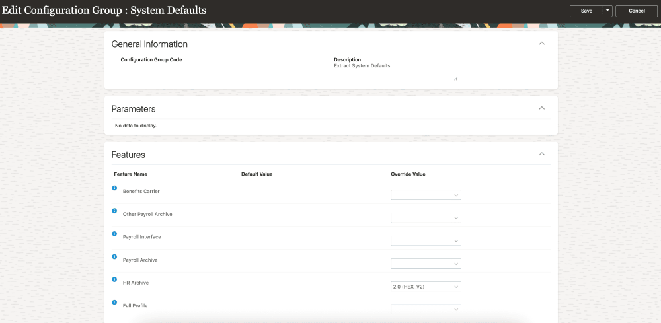The width and height of the screenshot is (661, 323).
Task: Click the Cancel button
Action: 637,11
